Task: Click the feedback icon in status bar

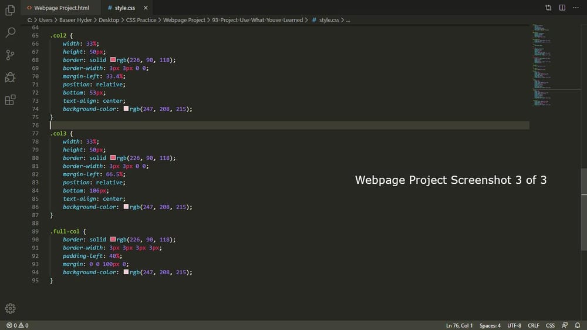Action: (x=565, y=325)
